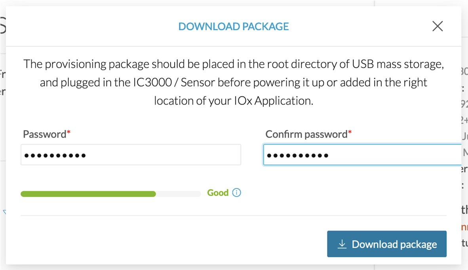Click the green password strength bar

coord(88,194)
